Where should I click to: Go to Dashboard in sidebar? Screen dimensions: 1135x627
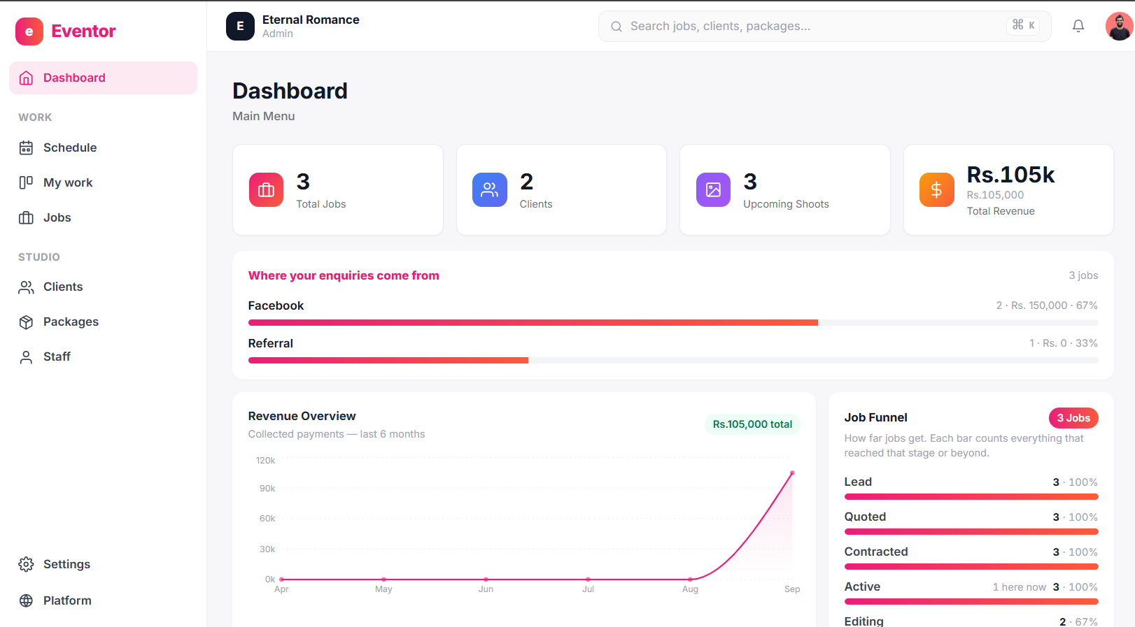103,78
